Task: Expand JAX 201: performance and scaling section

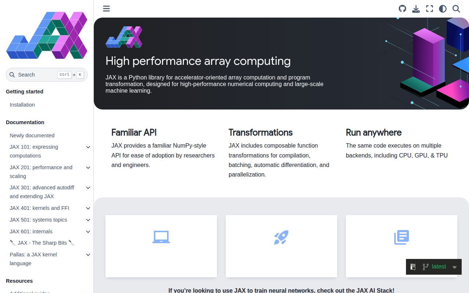Action: (88, 167)
